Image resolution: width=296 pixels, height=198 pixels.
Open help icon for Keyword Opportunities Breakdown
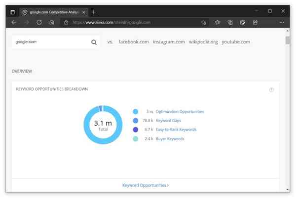click(271, 90)
